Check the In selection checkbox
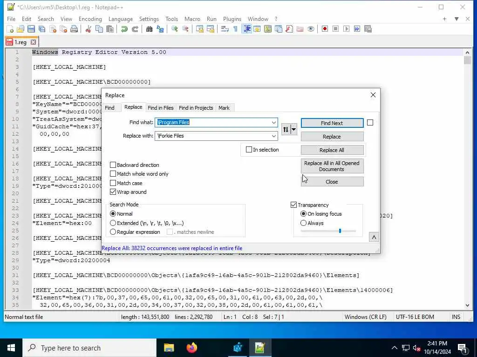477x357 pixels. [x=249, y=150]
